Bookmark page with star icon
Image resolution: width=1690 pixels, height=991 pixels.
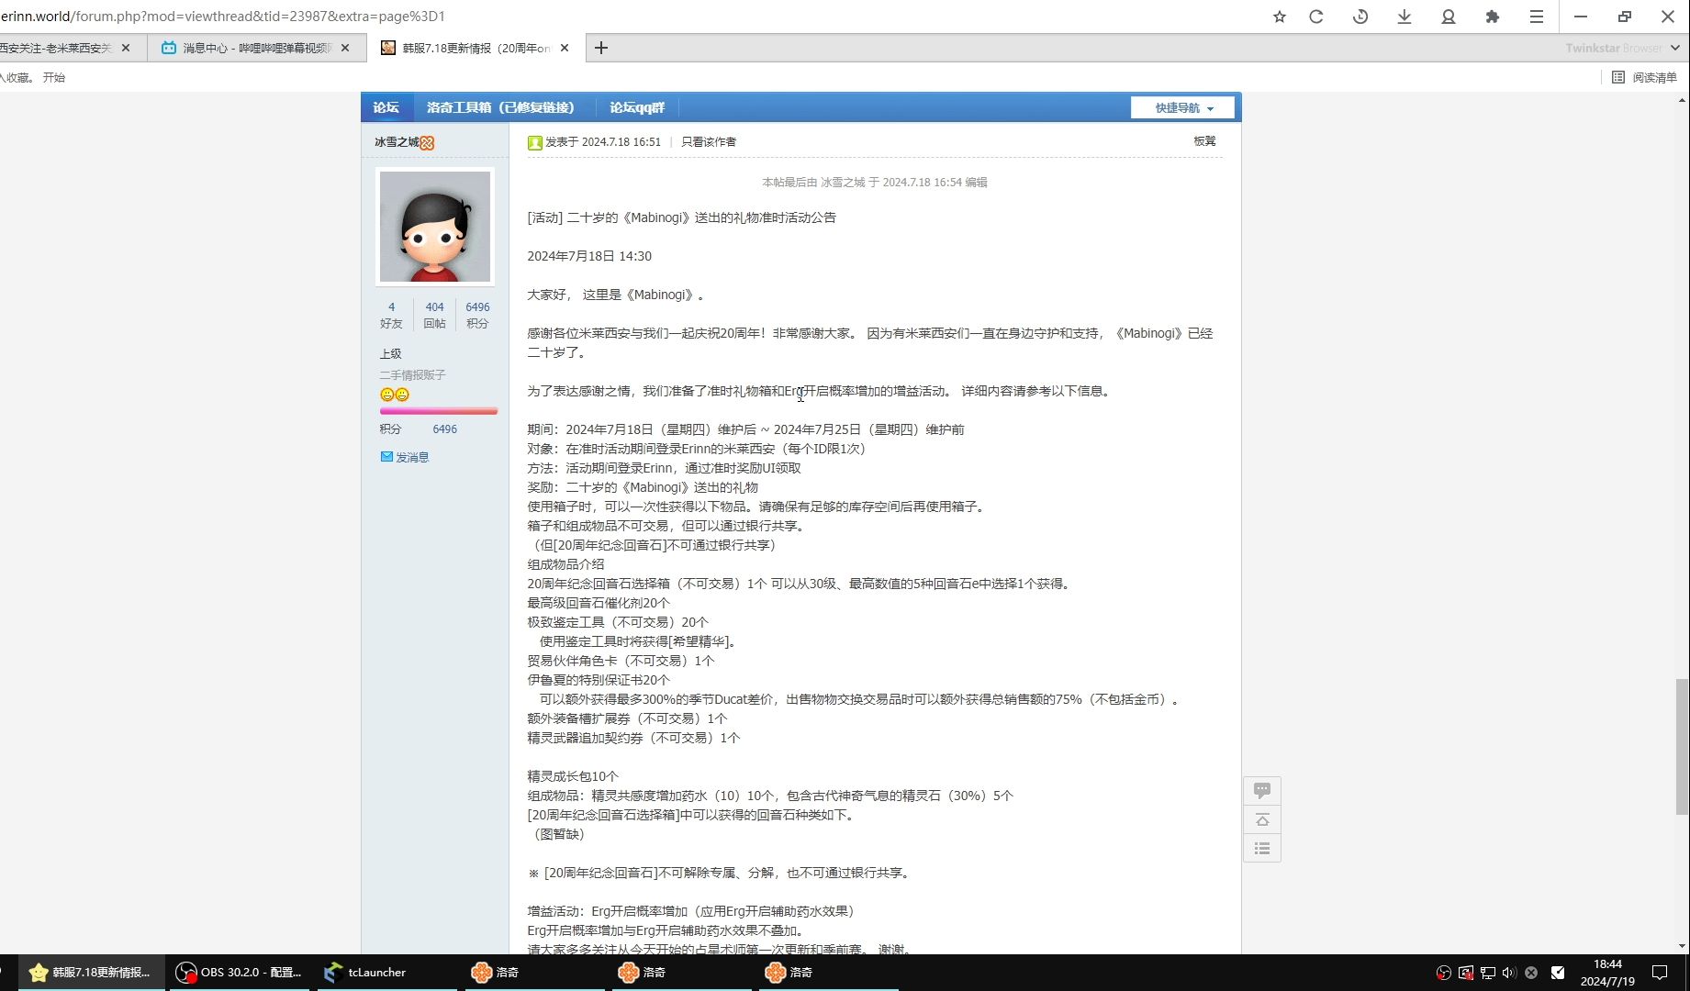tap(1280, 17)
